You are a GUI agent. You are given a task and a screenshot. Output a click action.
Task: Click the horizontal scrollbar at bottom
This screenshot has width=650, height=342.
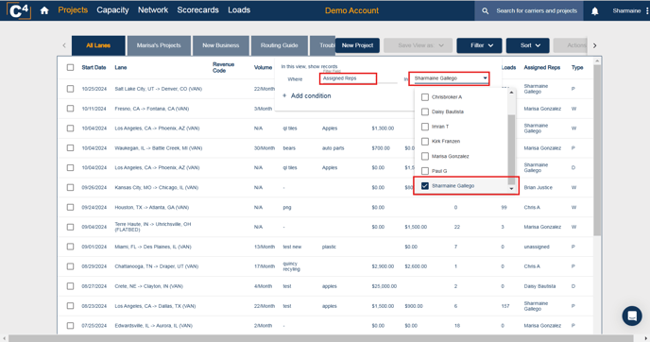click(320, 338)
